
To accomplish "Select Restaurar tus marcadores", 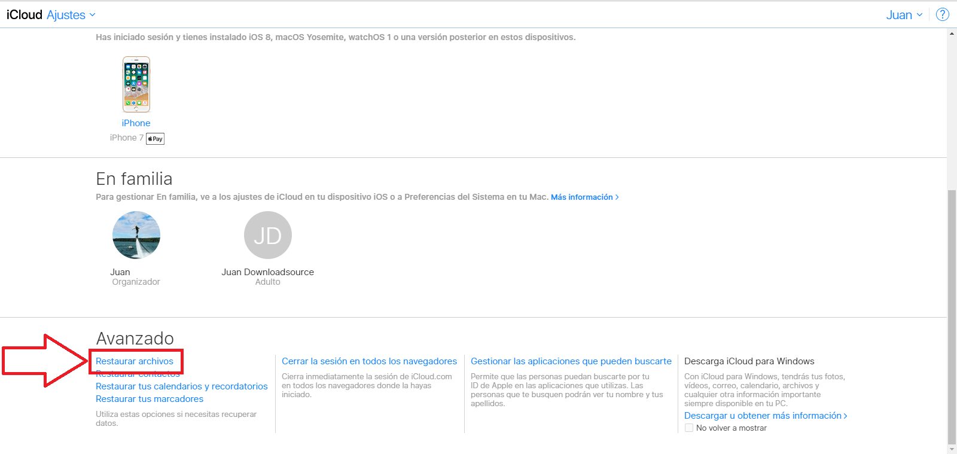I will 150,399.
